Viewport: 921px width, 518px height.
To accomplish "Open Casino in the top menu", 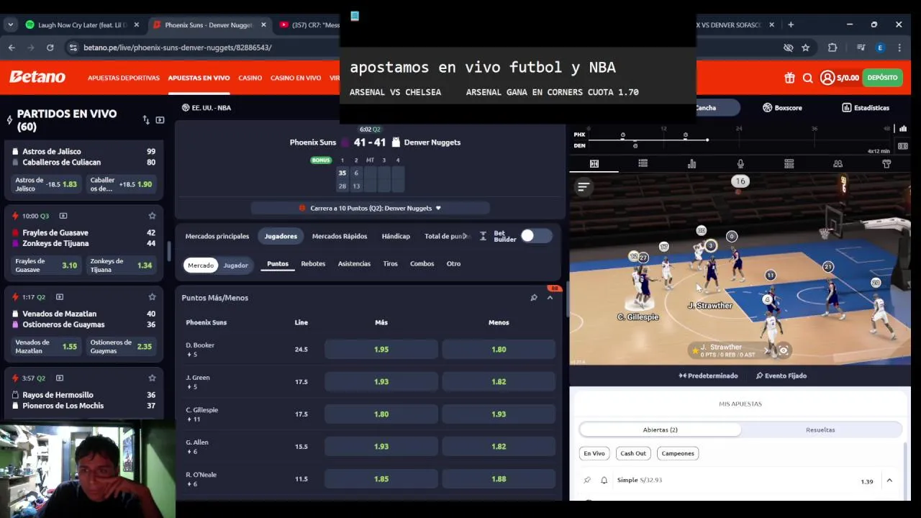I will click(250, 78).
